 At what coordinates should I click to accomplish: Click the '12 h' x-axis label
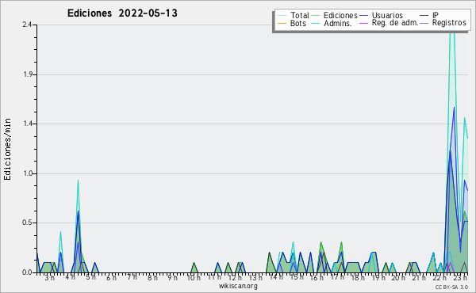click(235, 278)
